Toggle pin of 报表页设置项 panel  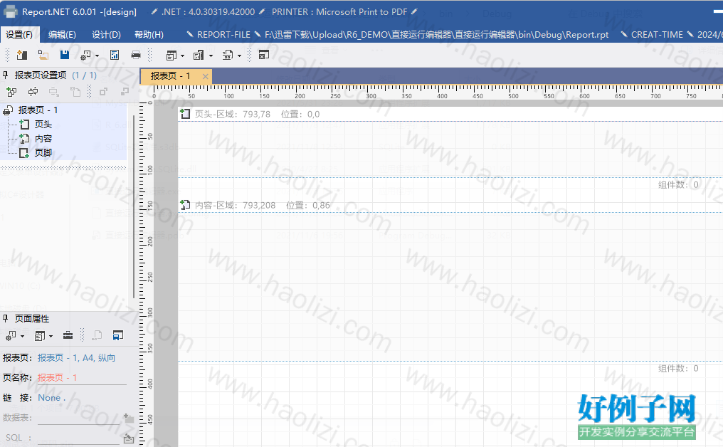pyautogui.click(x=6, y=75)
